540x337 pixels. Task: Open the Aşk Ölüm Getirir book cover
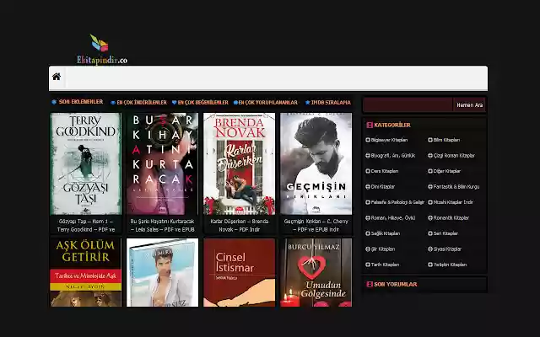pos(86,272)
